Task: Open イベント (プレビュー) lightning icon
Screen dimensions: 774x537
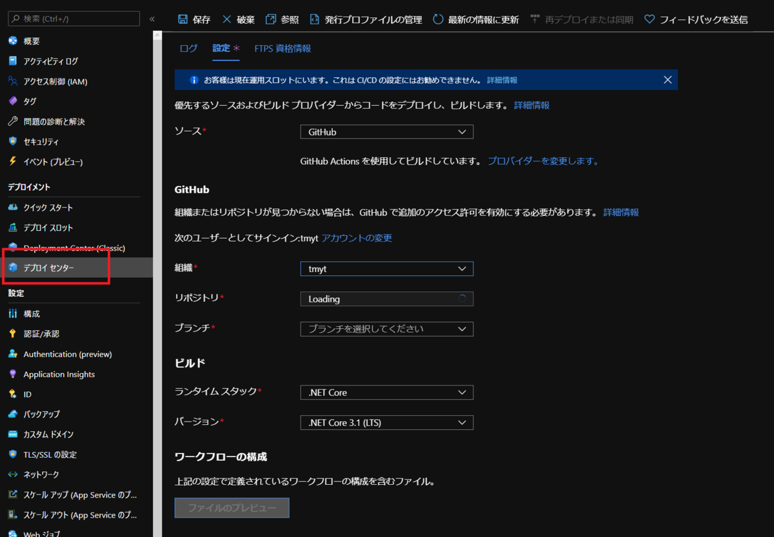Action: point(12,161)
